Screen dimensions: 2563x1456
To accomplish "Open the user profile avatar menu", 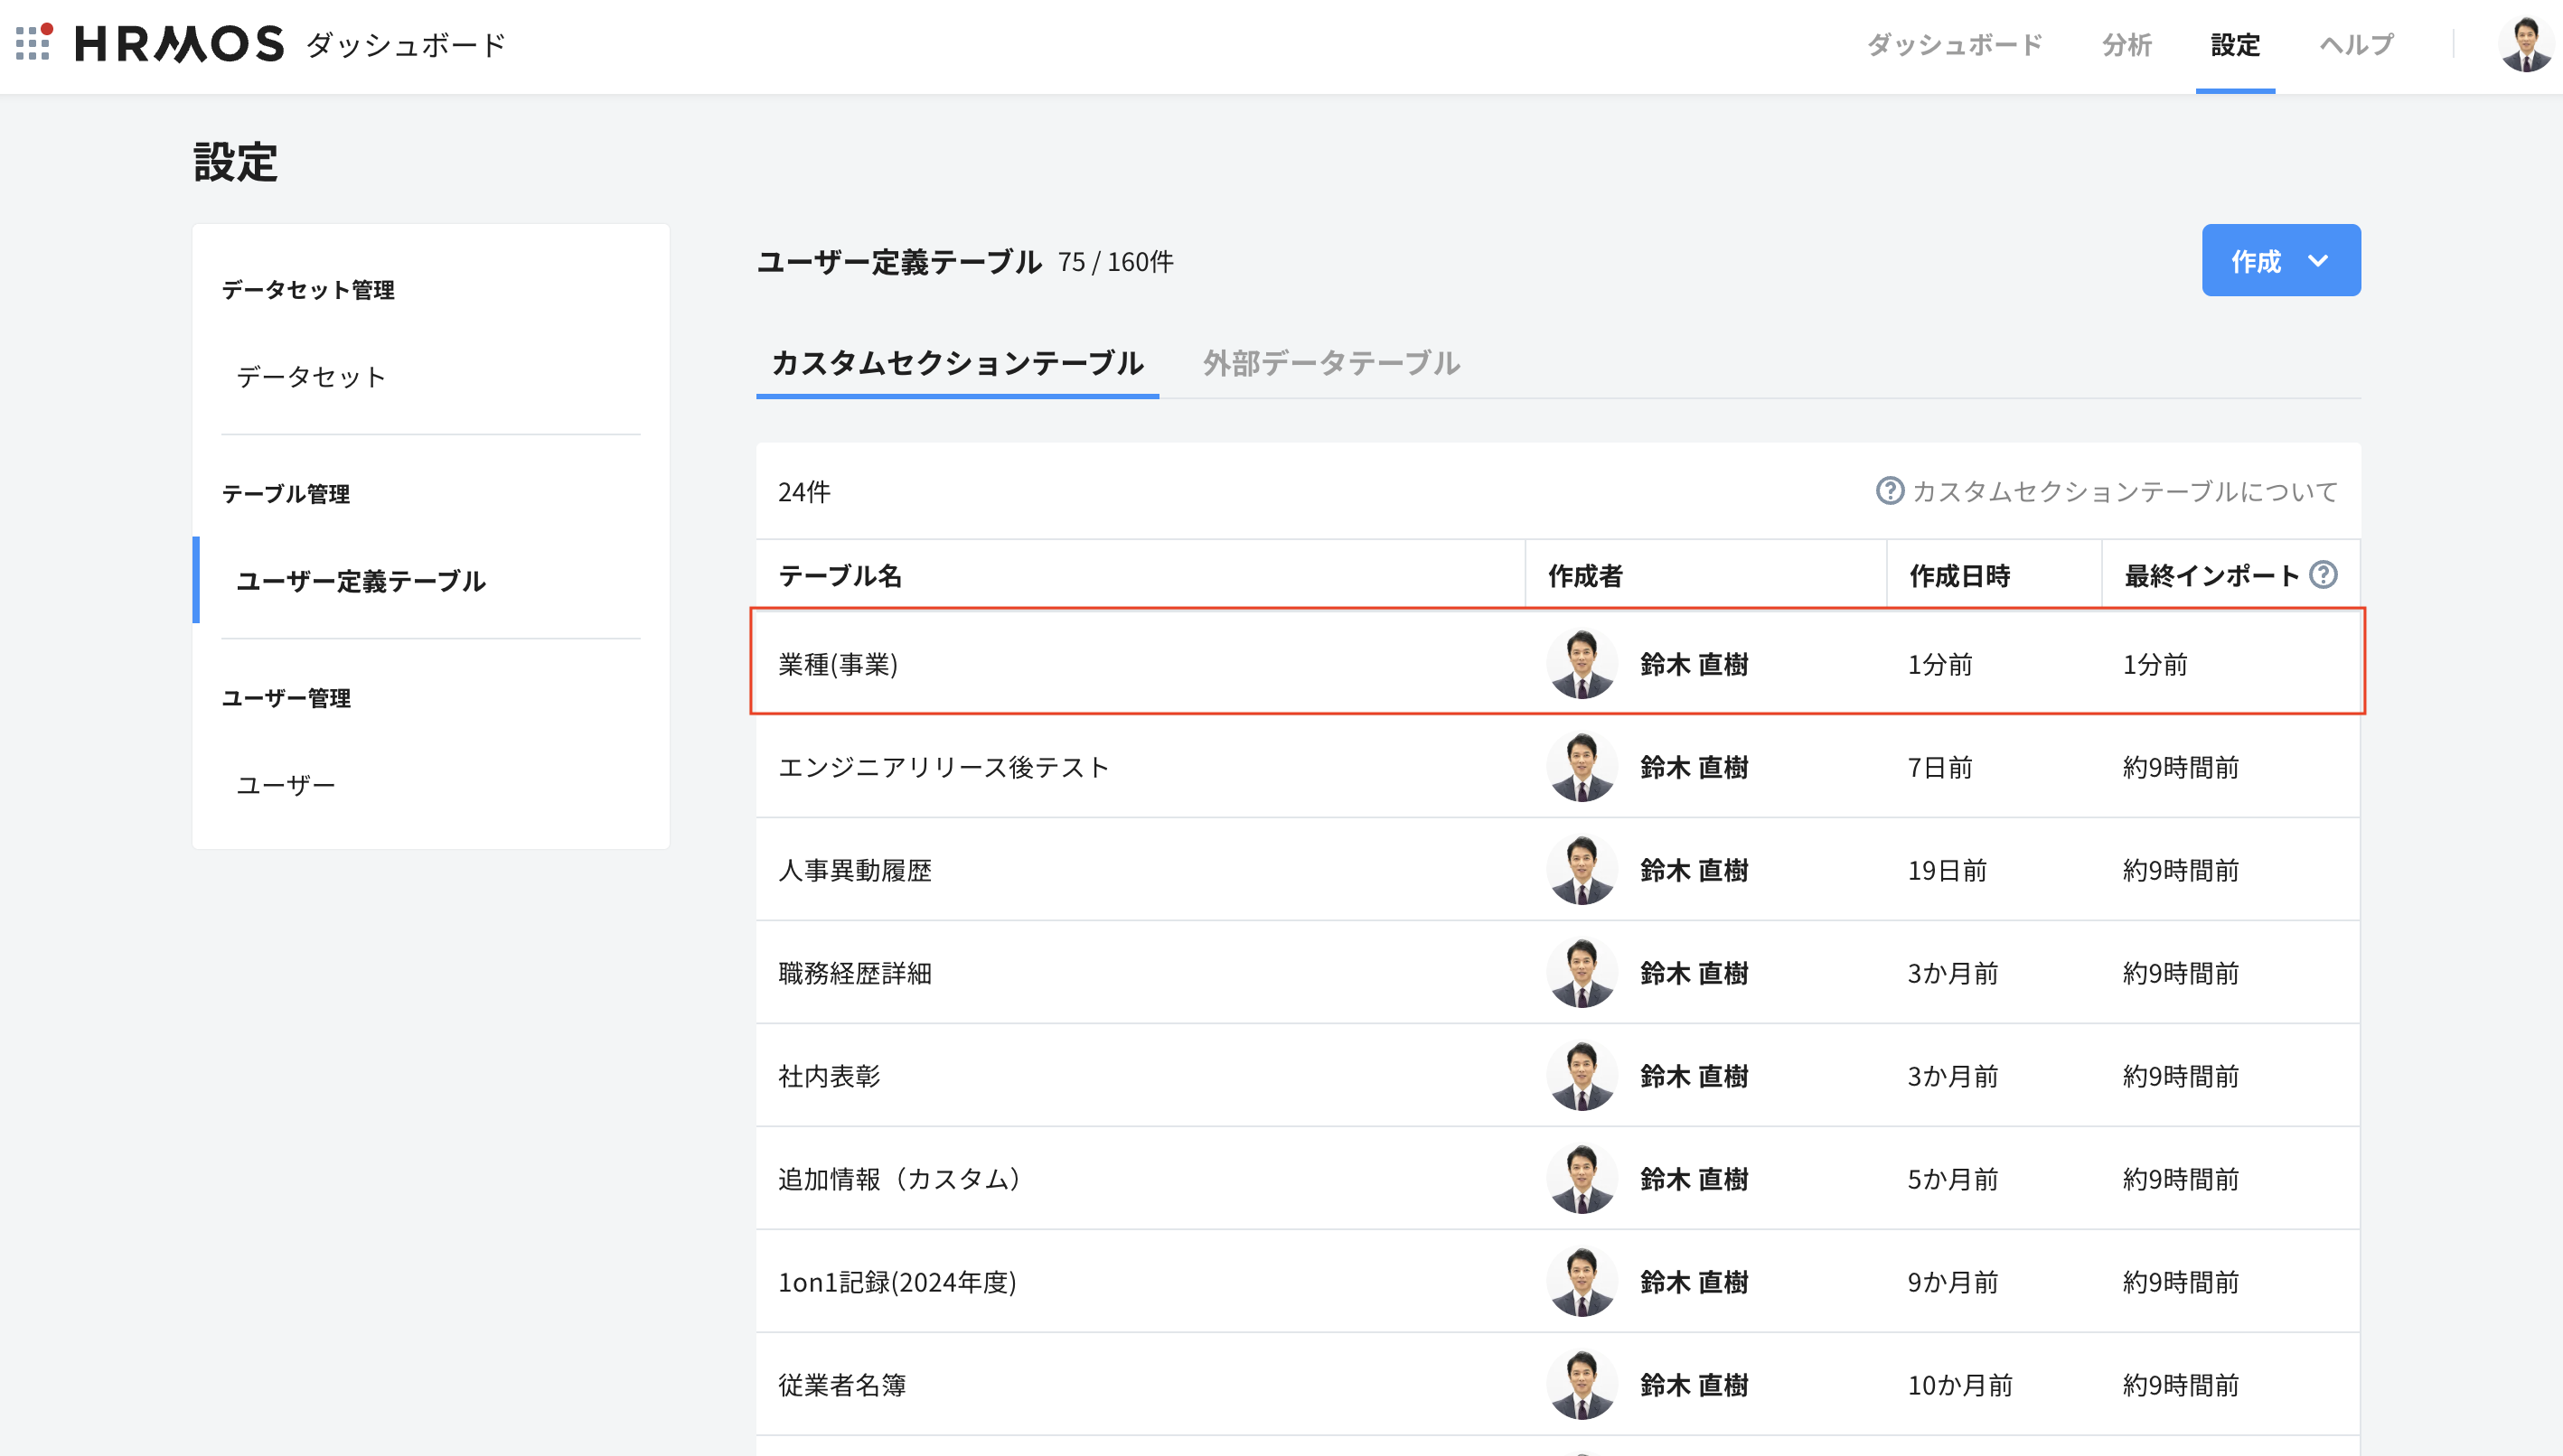I will tap(2525, 45).
